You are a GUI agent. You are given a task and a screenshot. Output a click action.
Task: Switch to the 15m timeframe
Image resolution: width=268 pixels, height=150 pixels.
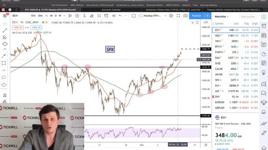coord(33,16)
